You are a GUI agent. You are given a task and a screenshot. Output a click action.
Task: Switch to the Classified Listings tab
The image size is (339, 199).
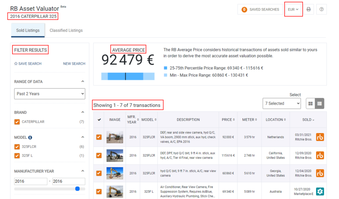(66, 30)
